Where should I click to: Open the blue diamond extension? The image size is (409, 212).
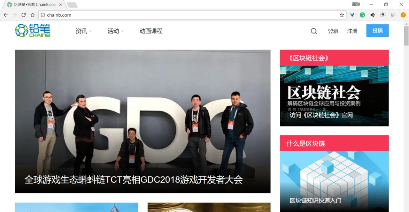tap(352, 15)
